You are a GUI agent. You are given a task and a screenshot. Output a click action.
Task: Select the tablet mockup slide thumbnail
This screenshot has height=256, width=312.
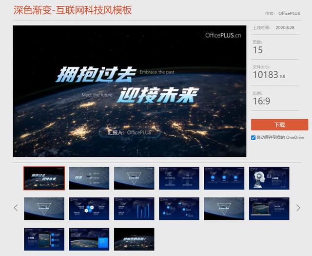click(x=44, y=239)
